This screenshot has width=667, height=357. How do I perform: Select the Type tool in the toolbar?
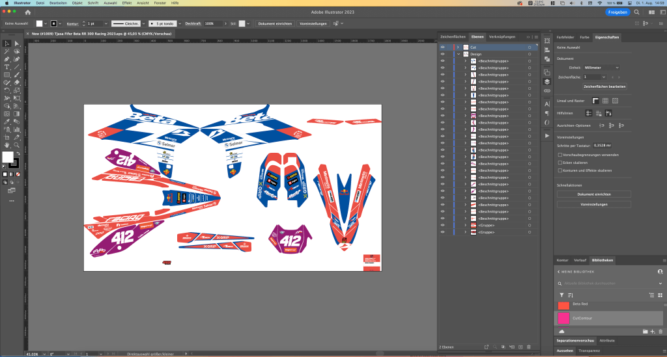click(x=7, y=66)
